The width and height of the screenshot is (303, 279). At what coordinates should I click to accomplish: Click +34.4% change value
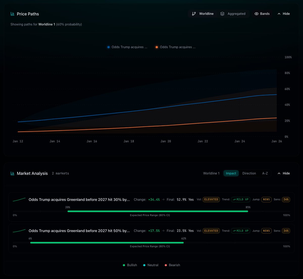[x=154, y=200]
